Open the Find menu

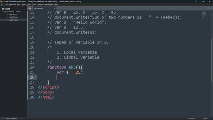click(19, 5)
